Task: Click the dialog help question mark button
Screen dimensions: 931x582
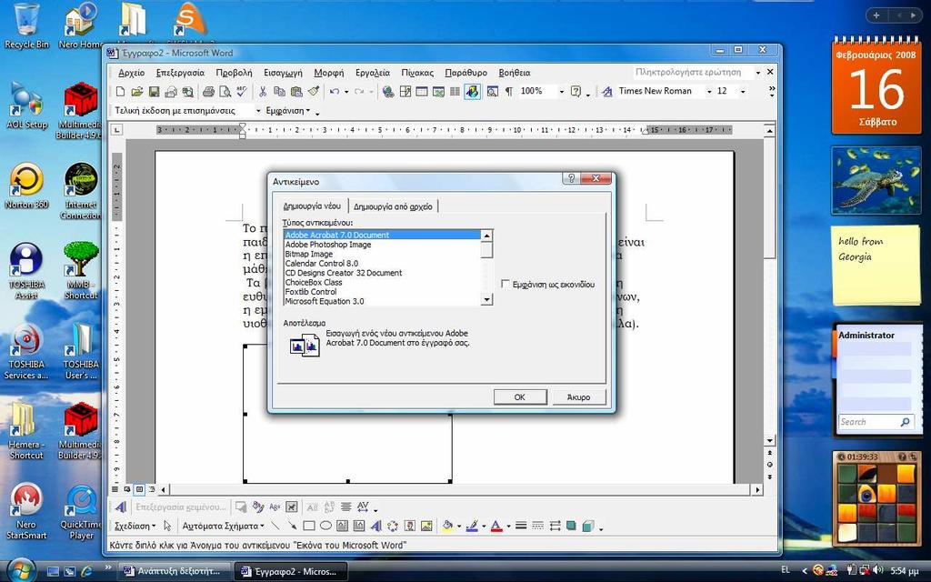Action: (571, 178)
